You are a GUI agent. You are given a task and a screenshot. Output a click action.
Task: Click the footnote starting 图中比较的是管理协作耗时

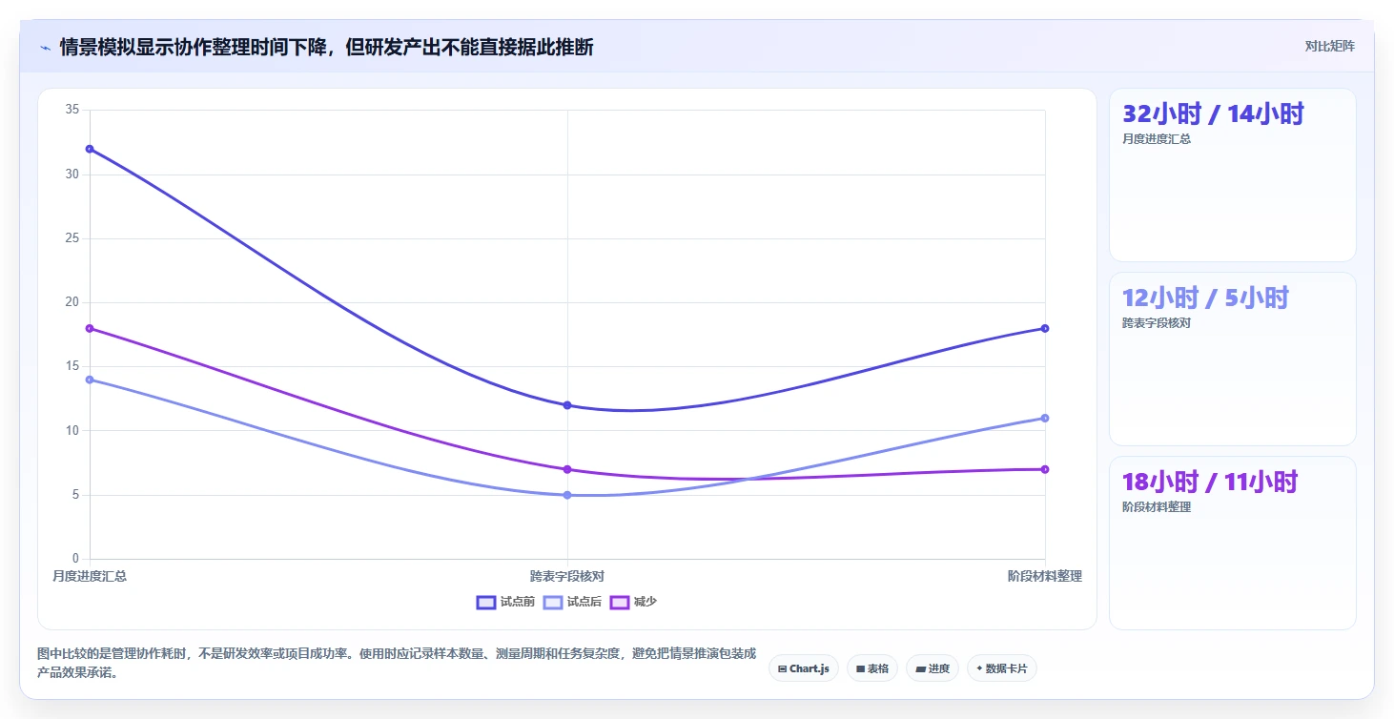coord(397,663)
